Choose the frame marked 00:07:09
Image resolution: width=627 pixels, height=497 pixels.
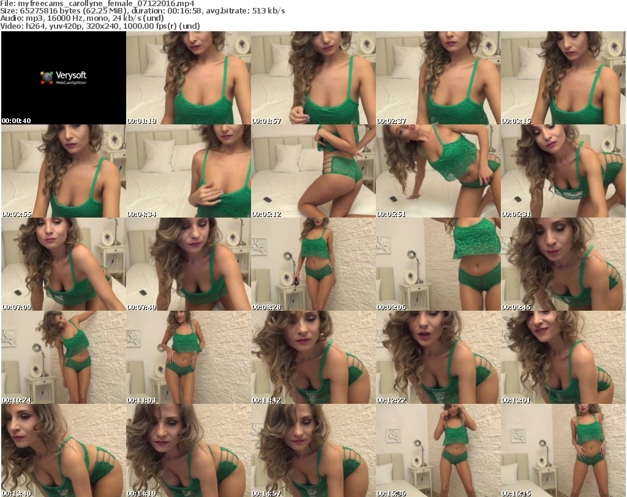pos(64,264)
